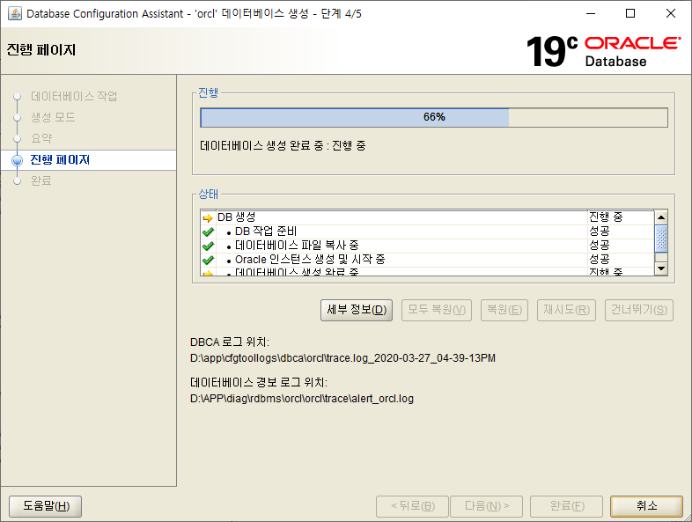The width and height of the screenshot is (692, 522).
Task: Click the < 뒤로(B) back button
Action: click(x=413, y=505)
